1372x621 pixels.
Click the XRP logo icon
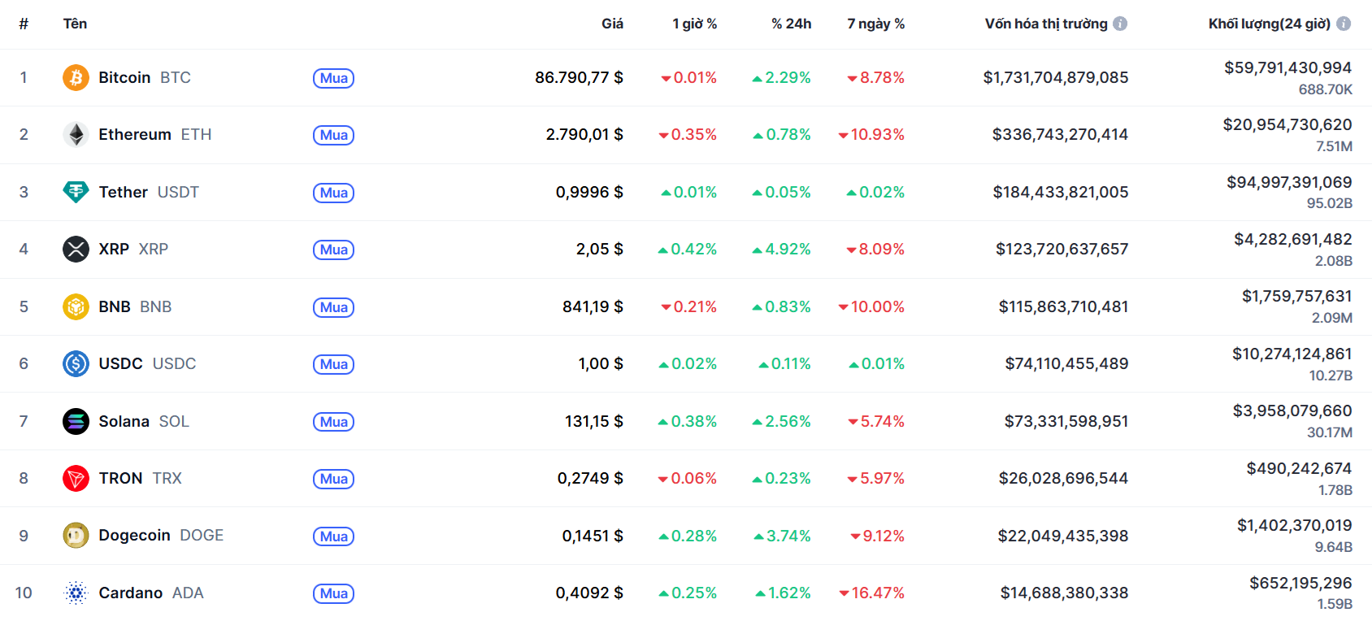click(x=76, y=249)
